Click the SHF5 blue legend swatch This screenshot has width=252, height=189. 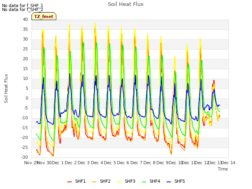tap(169, 182)
